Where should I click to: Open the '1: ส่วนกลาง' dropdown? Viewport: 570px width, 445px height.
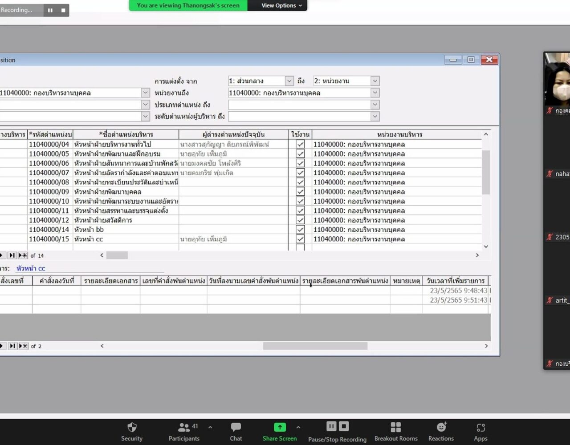[289, 81]
